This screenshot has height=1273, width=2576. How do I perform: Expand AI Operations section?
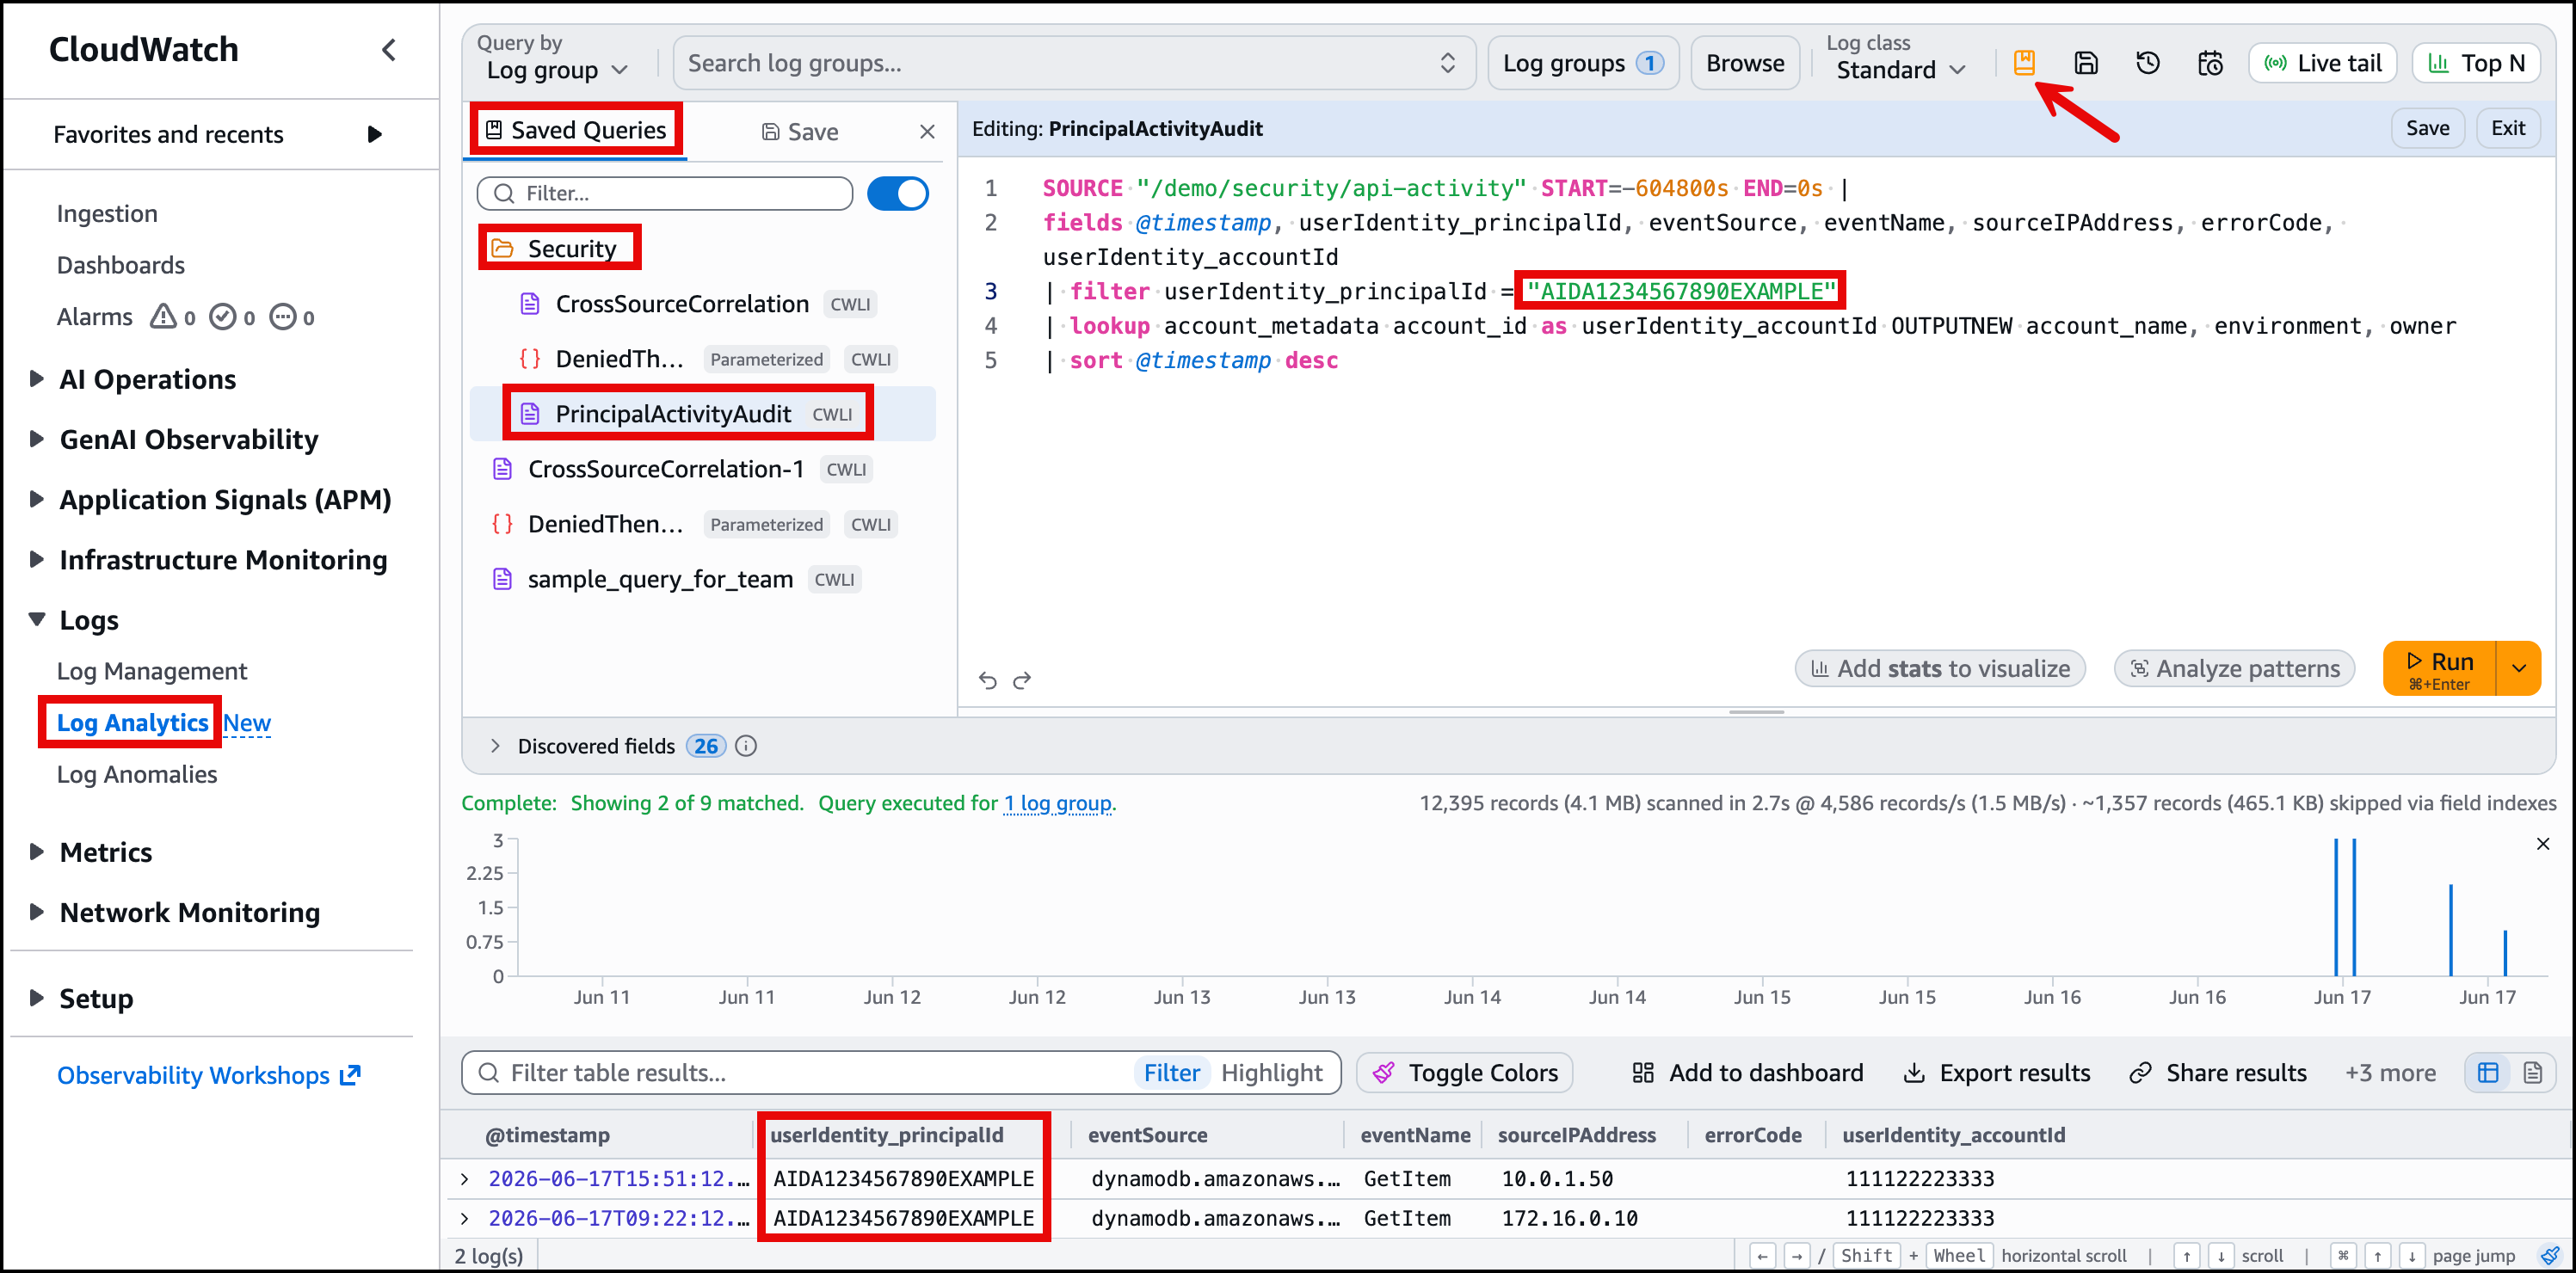coord(36,378)
